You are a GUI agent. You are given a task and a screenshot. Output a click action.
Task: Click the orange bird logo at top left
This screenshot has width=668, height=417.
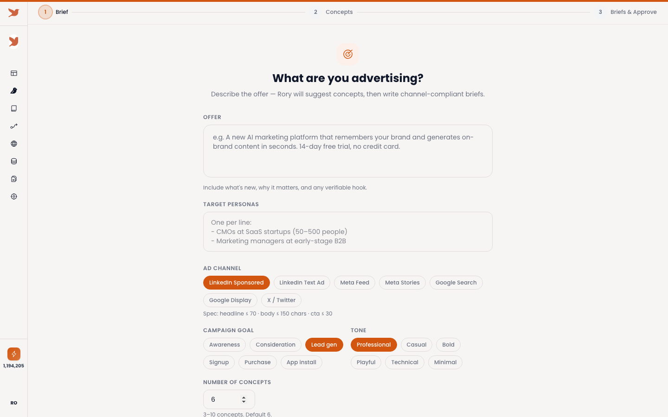[x=13, y=13]
